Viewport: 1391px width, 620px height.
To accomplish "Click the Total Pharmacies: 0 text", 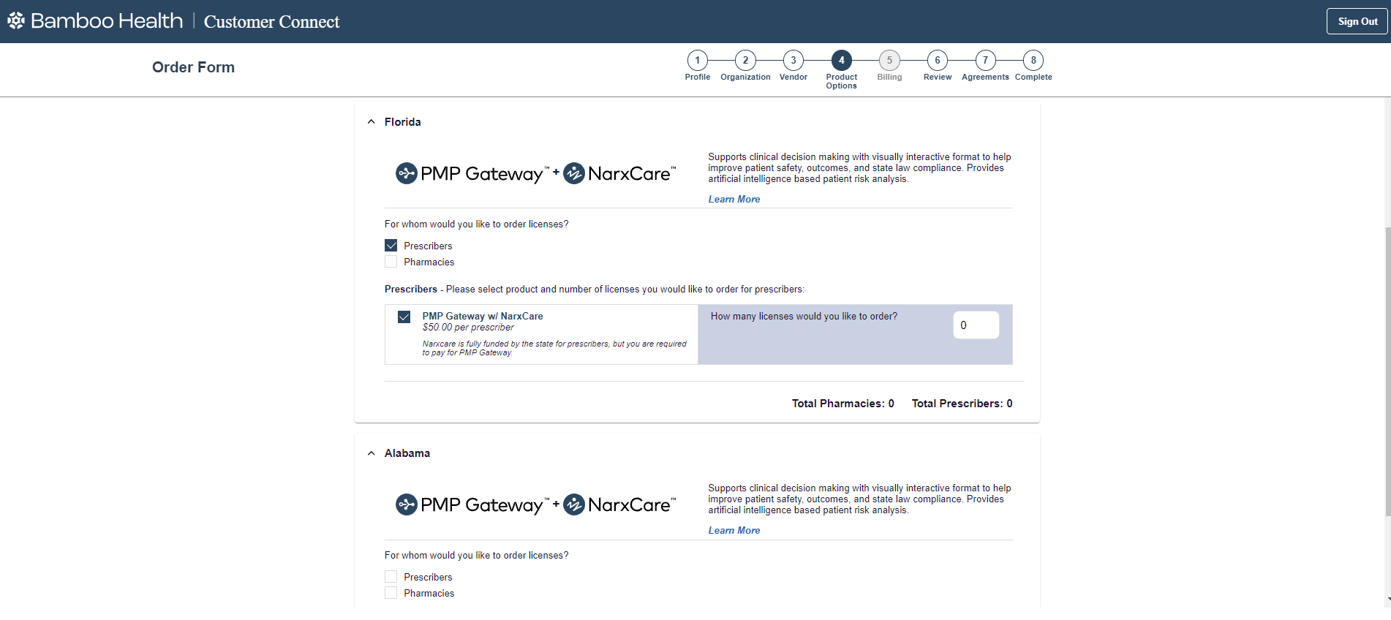I will point(842,404).
